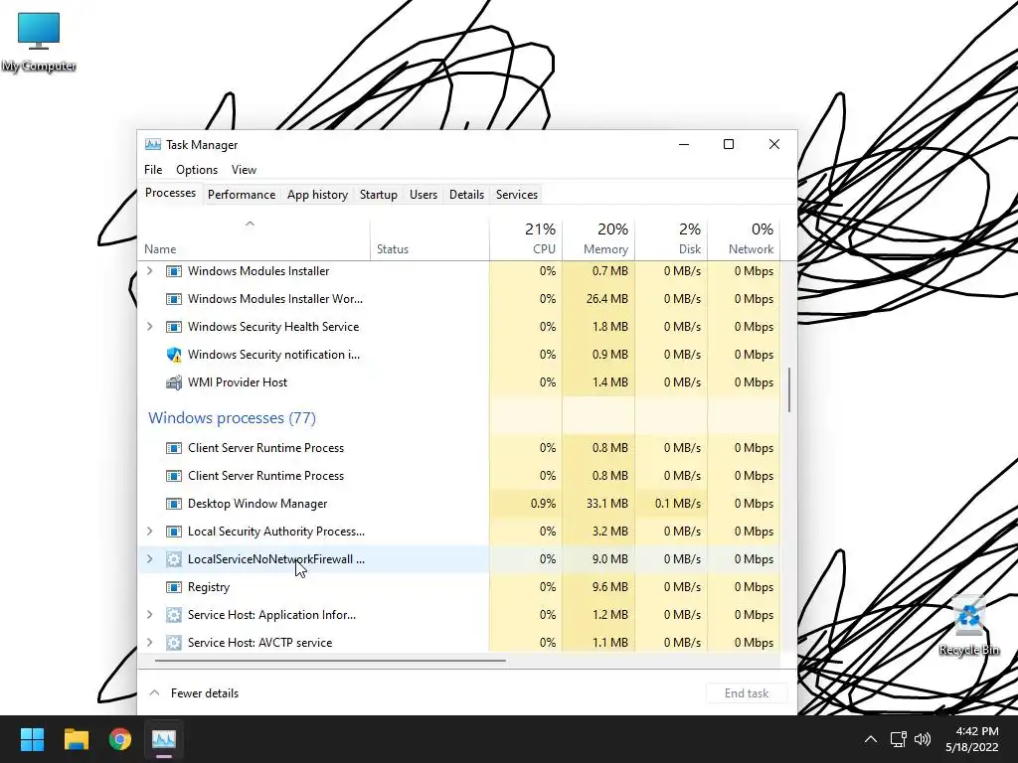The width and height of the screenshot is (1018, 763).
Task: Switch to the App history tab
Action: pyautogui.click(x=317, y=195)
